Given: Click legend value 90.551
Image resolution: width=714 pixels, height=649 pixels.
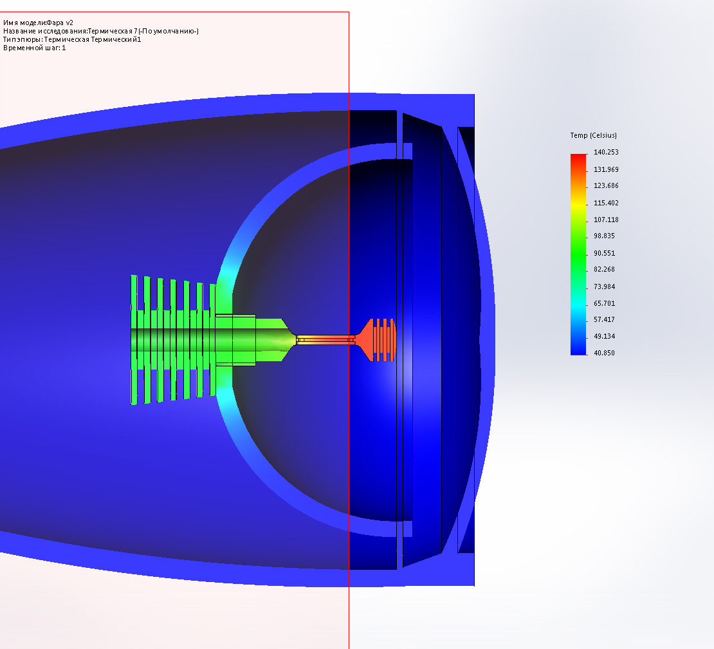Looking at the screenshot, I should 604,253.
